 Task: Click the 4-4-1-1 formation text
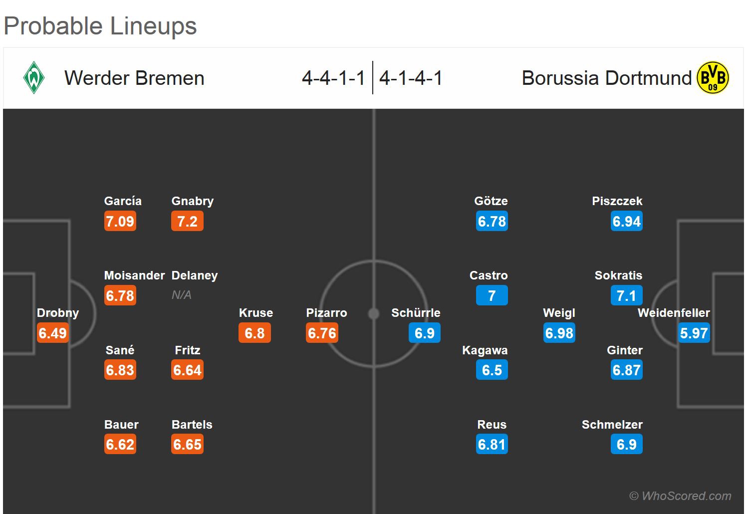coord(333,78)
